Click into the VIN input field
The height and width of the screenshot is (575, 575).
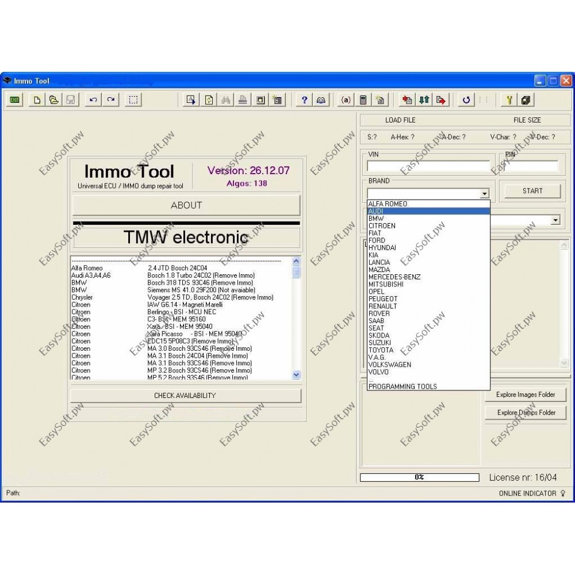[x=428, y=166]
